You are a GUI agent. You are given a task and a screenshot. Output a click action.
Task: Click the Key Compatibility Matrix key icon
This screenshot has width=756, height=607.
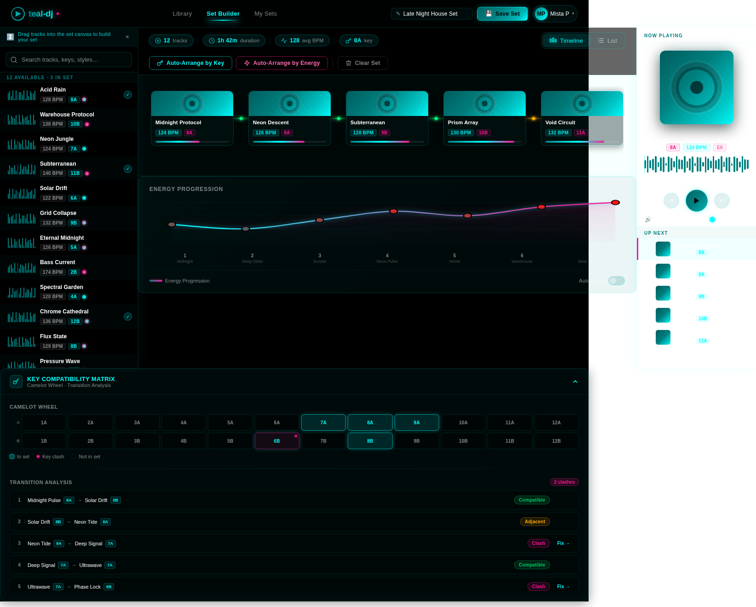(16, 382)
